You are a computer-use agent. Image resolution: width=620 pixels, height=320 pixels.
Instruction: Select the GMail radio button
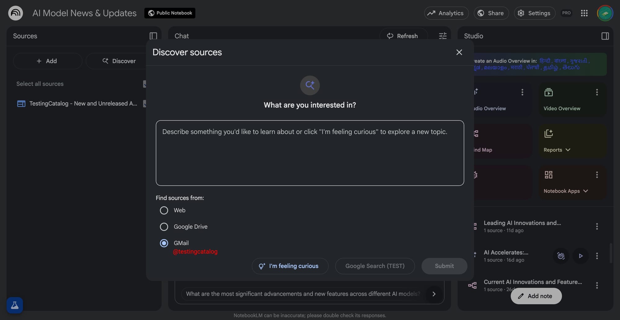pos(164,243)
